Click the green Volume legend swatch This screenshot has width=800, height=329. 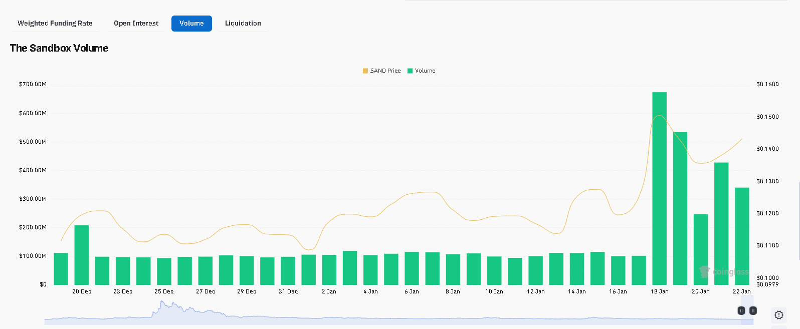point(410,71)
